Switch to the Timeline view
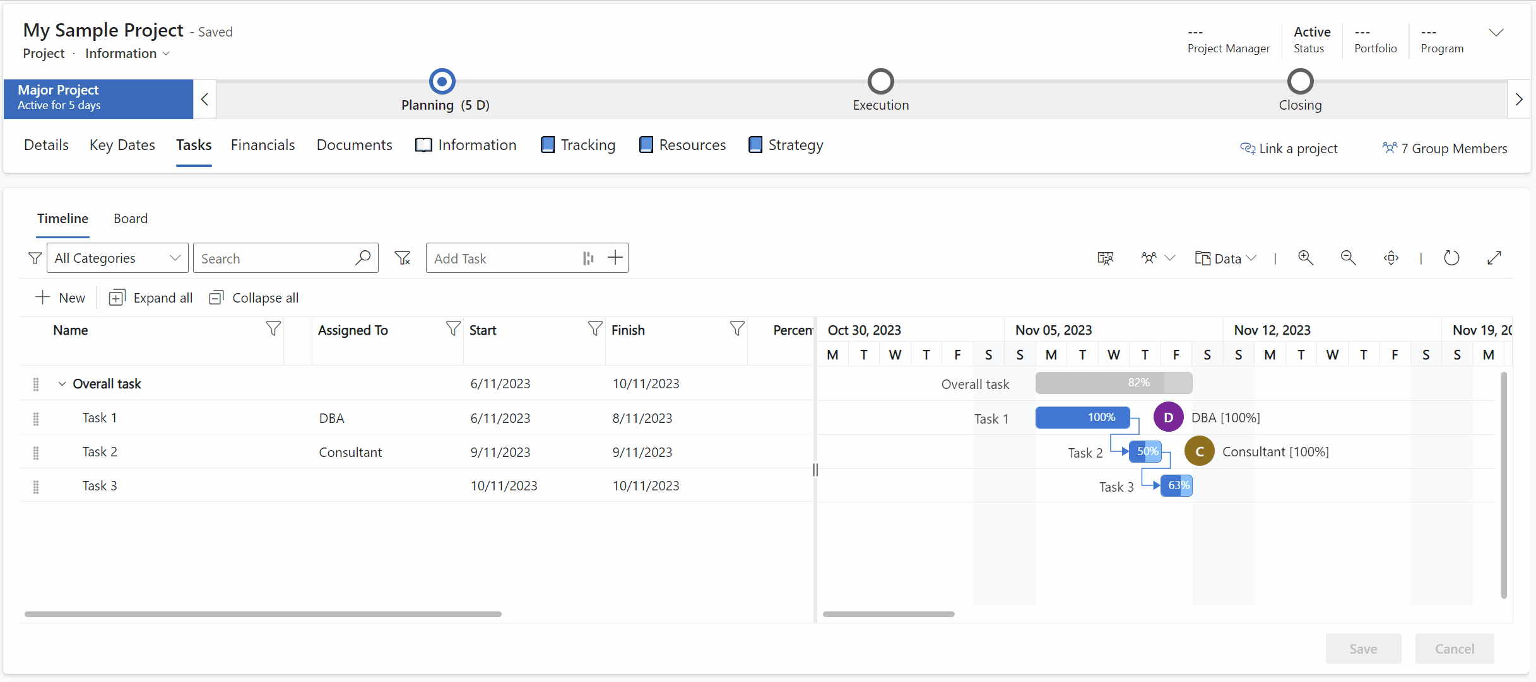Viewport: 1536px width, 682px height. pyautogui.click(x=62, y=218)
